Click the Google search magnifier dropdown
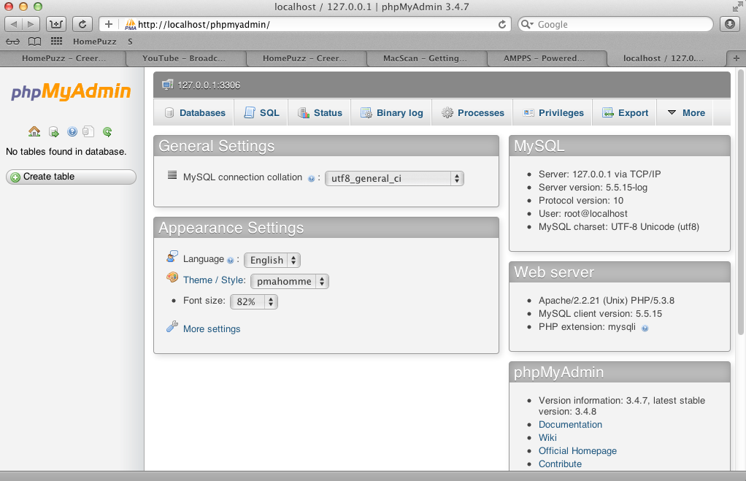 527,24
